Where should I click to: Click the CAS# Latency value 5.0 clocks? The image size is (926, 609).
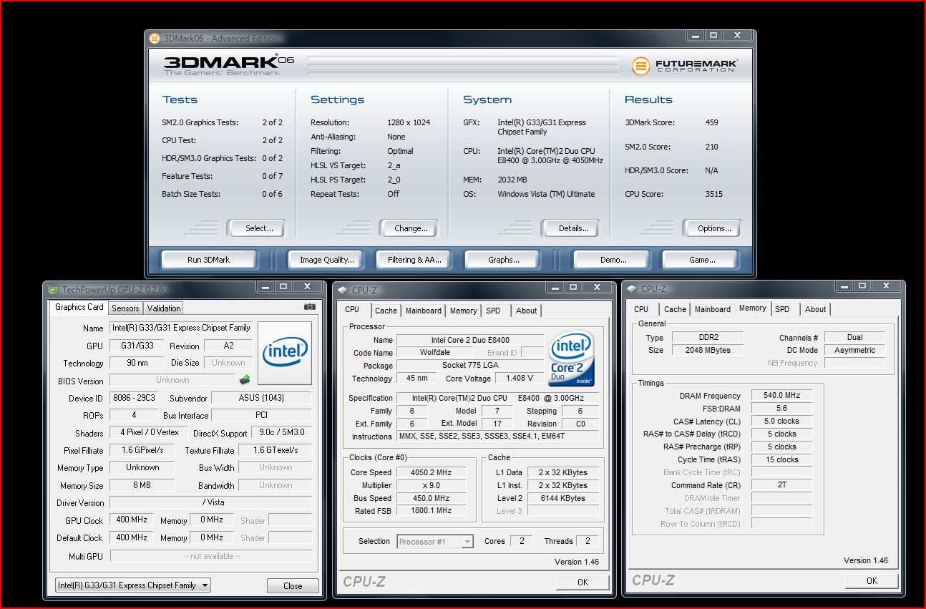pos(781,421)
